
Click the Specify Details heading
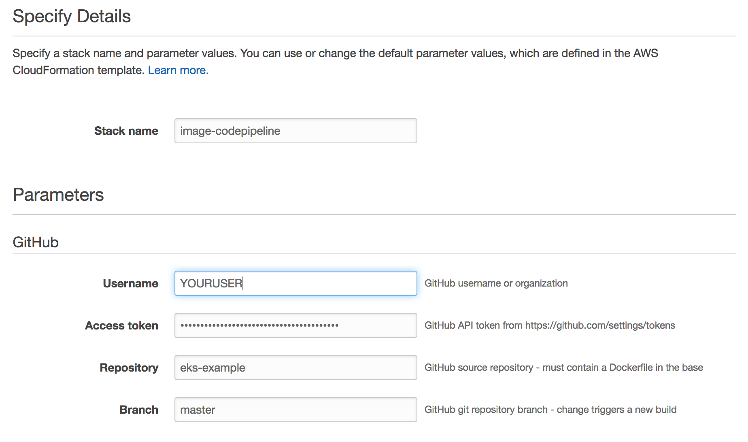coord(71,16)
